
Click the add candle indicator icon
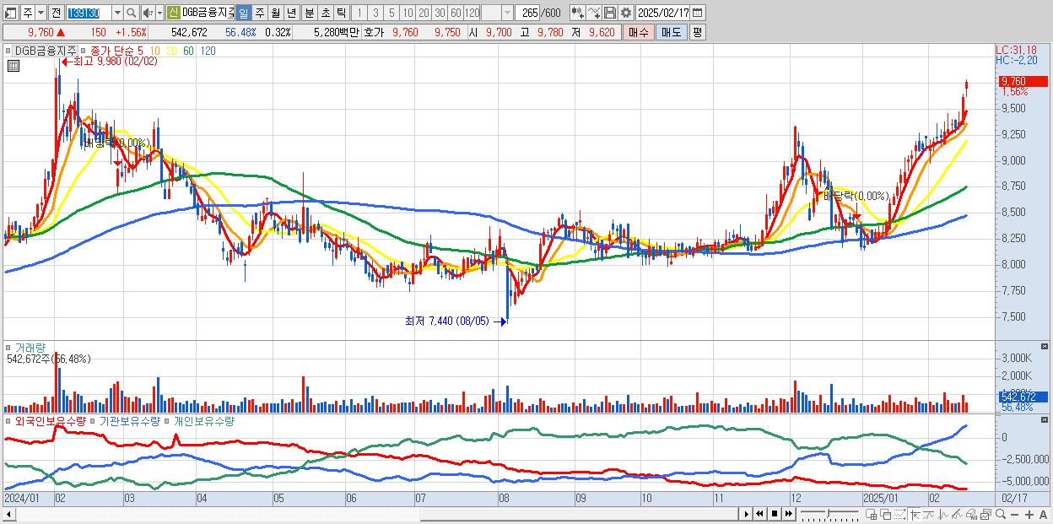click(578, 13)
